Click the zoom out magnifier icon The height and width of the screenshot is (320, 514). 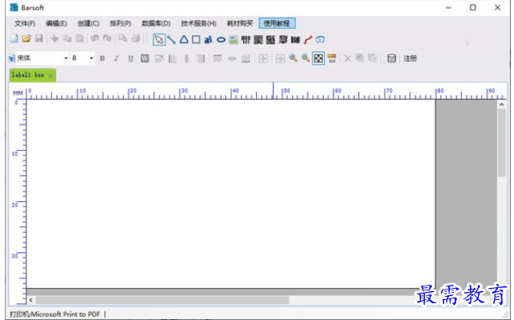(x=292, y=59)
